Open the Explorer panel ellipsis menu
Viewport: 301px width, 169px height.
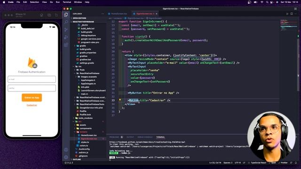(103, 14)
